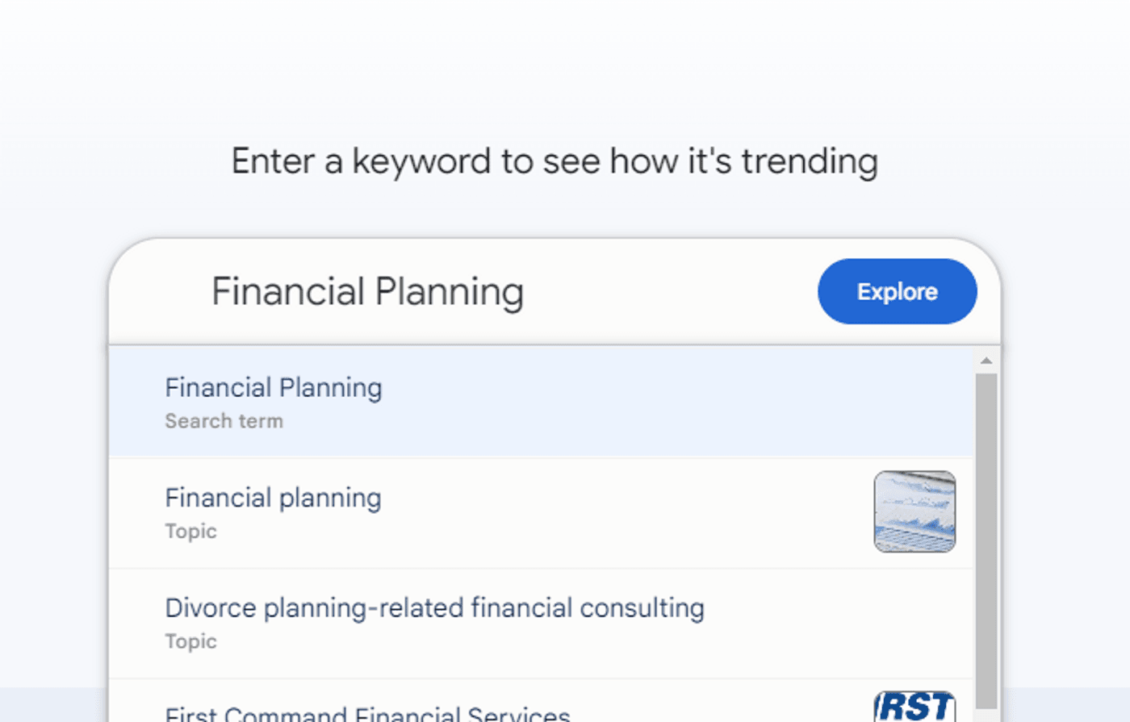Screen dimensions: 1130x722
Task: Click the First Command logo image
Action: [x=914, y=707]
